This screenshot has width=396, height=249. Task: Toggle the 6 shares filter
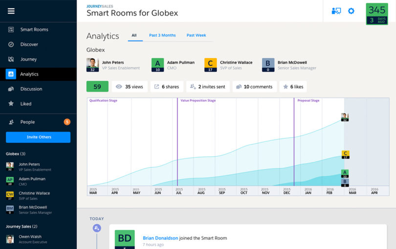tap(167, 87)
